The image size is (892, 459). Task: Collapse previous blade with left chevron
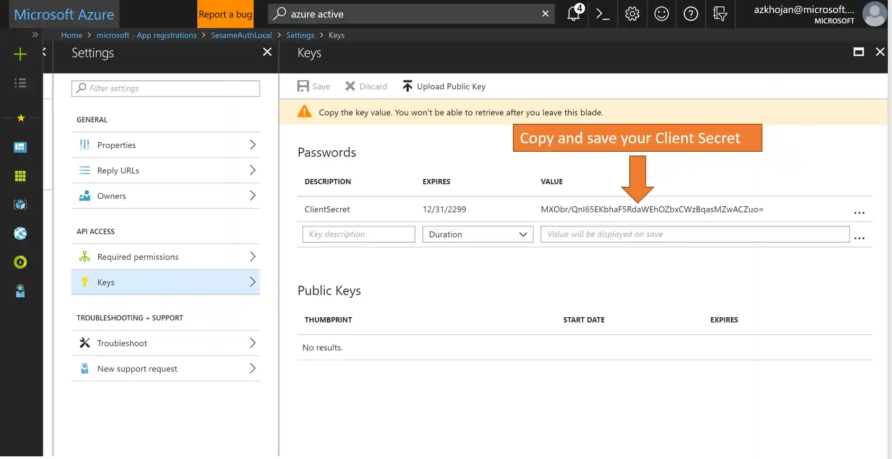pos(44,52)
